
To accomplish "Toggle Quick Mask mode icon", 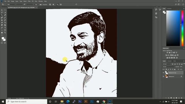I will (x=2, y=43).
